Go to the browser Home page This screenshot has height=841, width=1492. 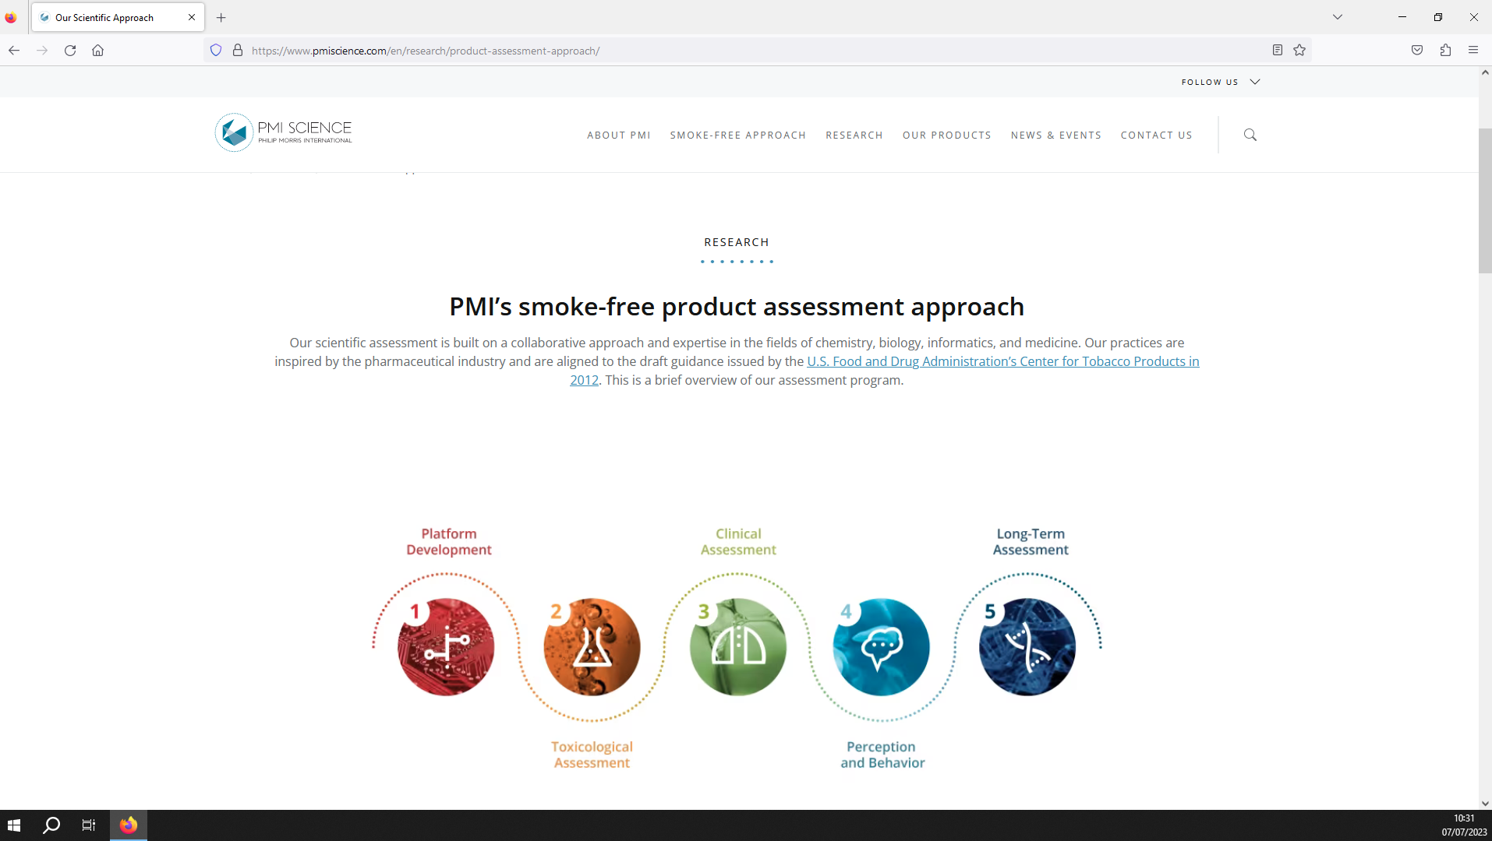tap(97, 51)
